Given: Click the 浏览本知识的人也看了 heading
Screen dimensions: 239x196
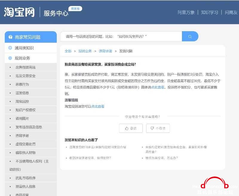Looking at the screenshot, I should click(x=81, y=140).
